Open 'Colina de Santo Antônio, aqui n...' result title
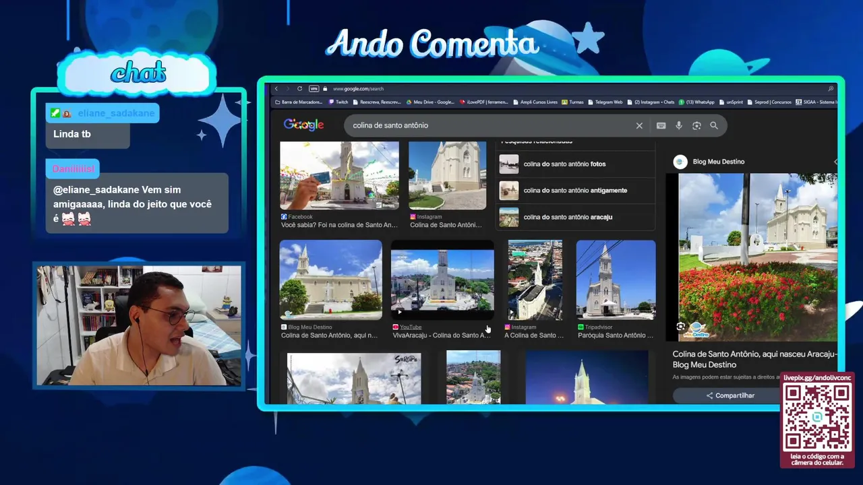 [329, 335]
